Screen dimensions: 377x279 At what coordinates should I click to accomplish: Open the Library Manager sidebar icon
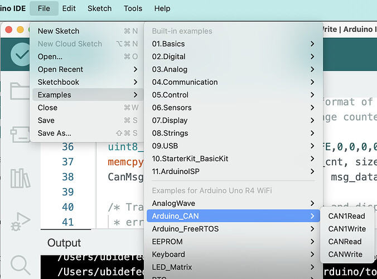pos(20,178)
